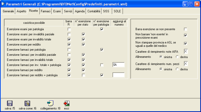Click the collegamento link icon
This screenshot has width=201, height=112.
pos(50,103)
